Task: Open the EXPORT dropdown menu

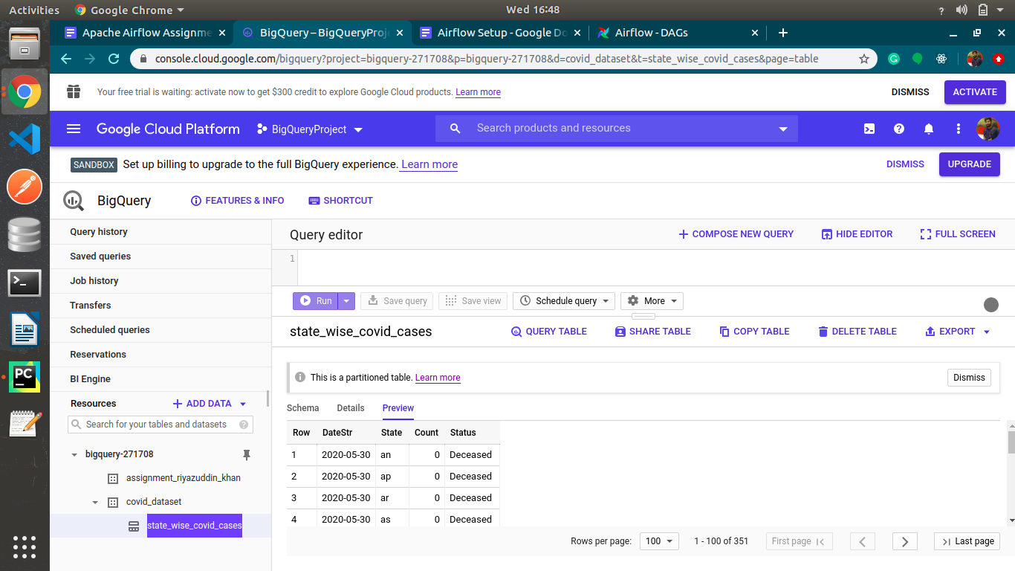Action: 958,332
